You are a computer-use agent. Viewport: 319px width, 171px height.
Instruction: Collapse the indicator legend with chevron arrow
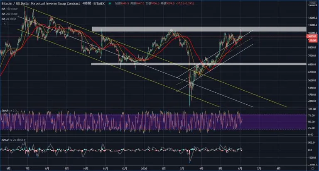pyautogui.click(x=5, y=24)
